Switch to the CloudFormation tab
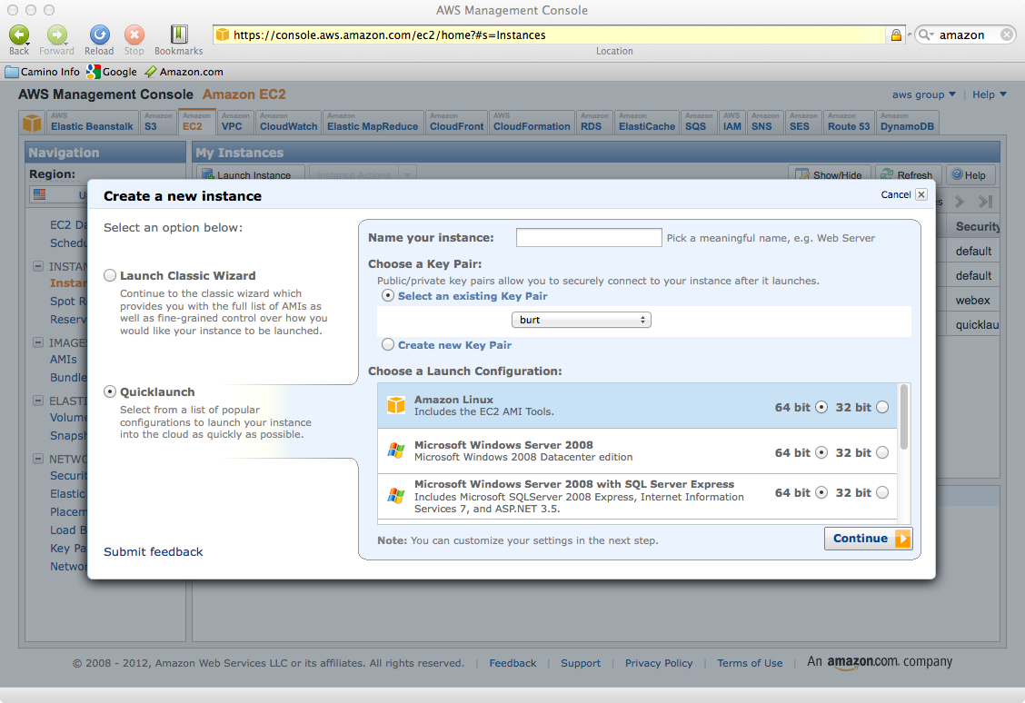This screenshot has height=703, width=1025. point(532,123)
